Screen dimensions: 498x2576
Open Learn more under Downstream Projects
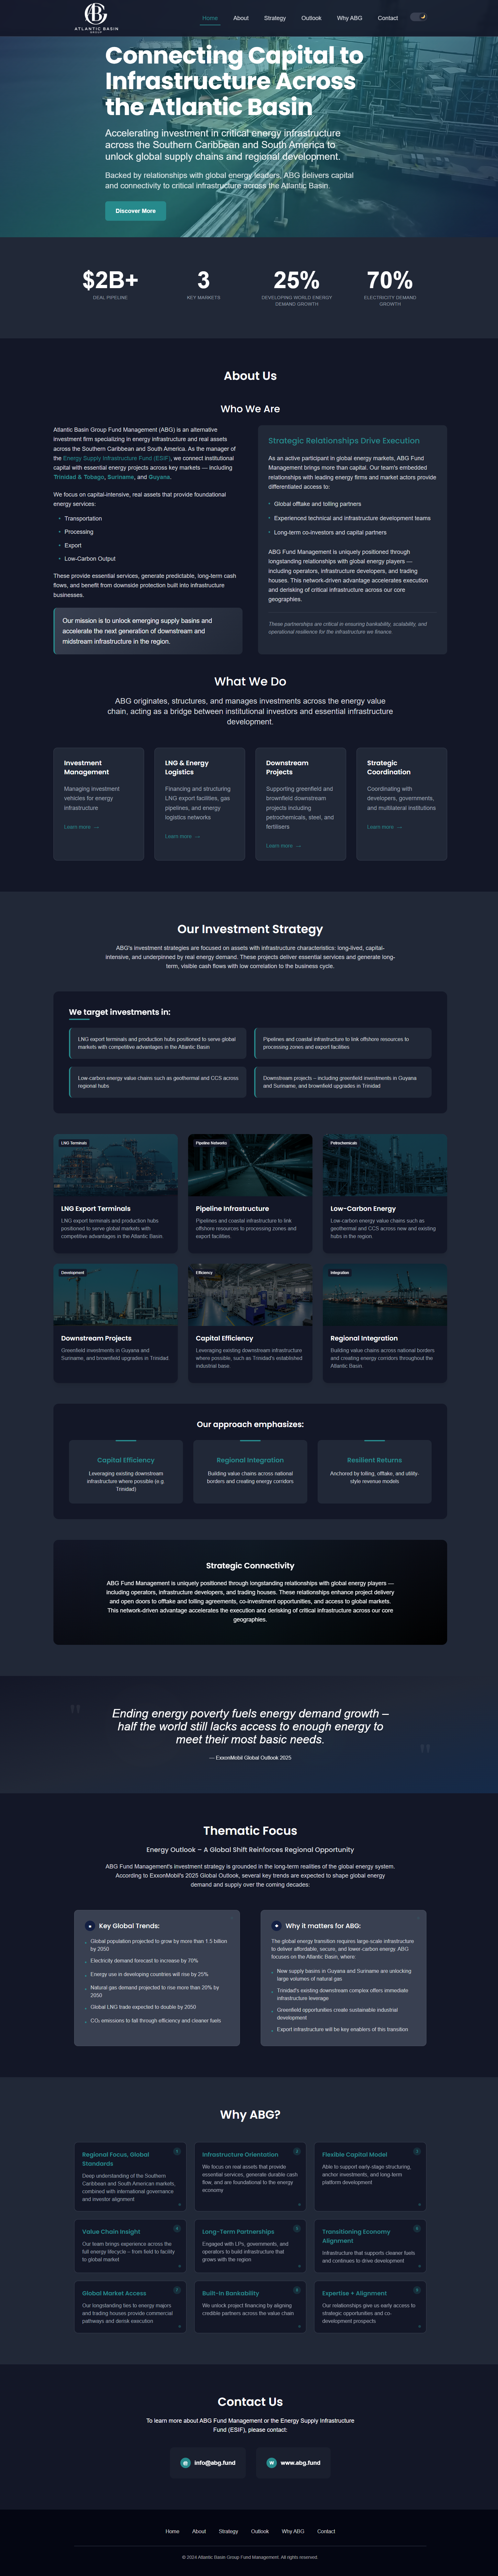pos(283,846)
